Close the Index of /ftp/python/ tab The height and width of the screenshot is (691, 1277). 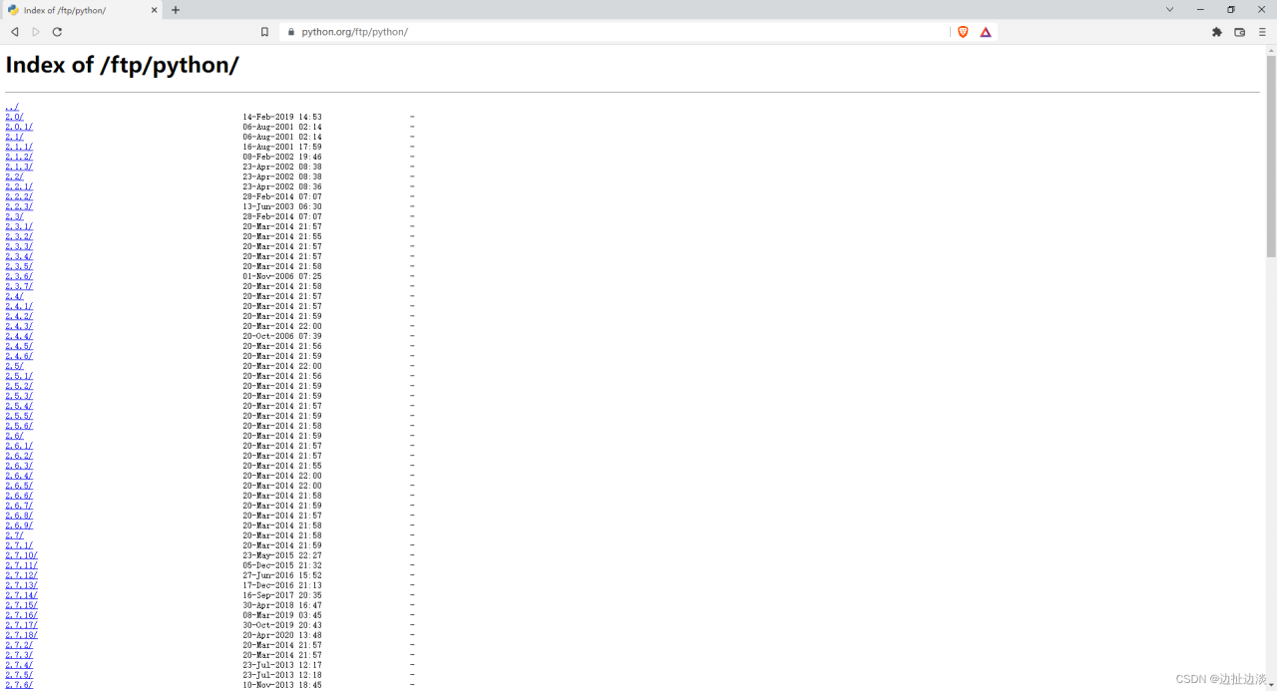click(155, 10)
